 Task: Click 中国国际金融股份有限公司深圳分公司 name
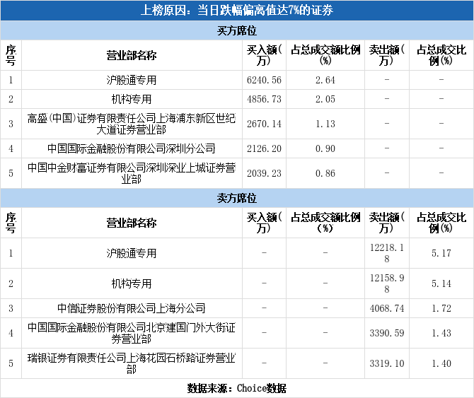[x=132, y=148]
